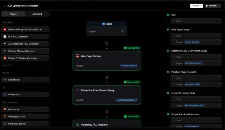Click the YouTube icon for Generate Blogpost template
This screenshot has height=130, width=225.
[x=5, y=29]
